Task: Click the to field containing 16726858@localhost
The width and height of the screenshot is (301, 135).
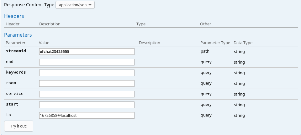Action: 87,115
